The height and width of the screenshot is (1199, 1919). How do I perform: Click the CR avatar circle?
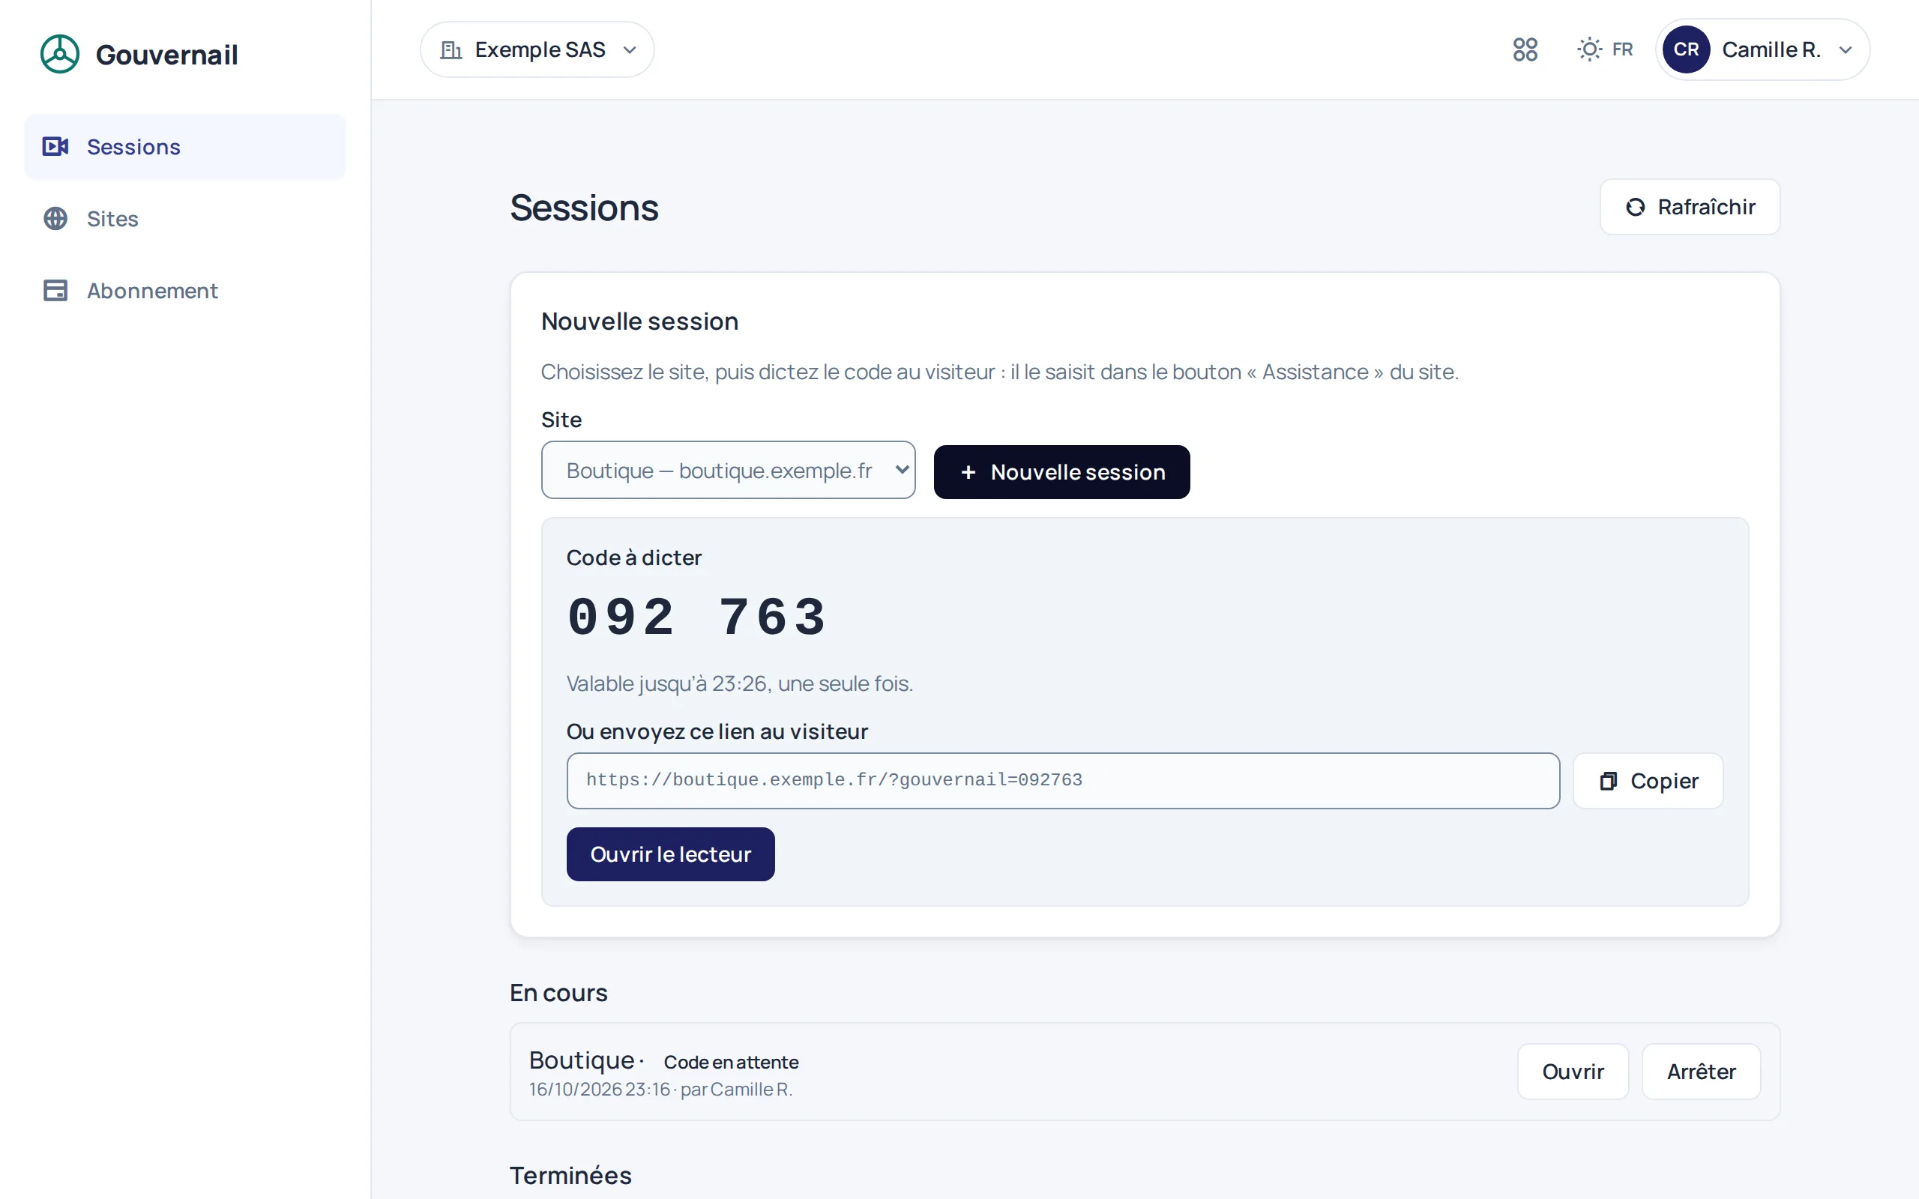(x=1686, y=49)
